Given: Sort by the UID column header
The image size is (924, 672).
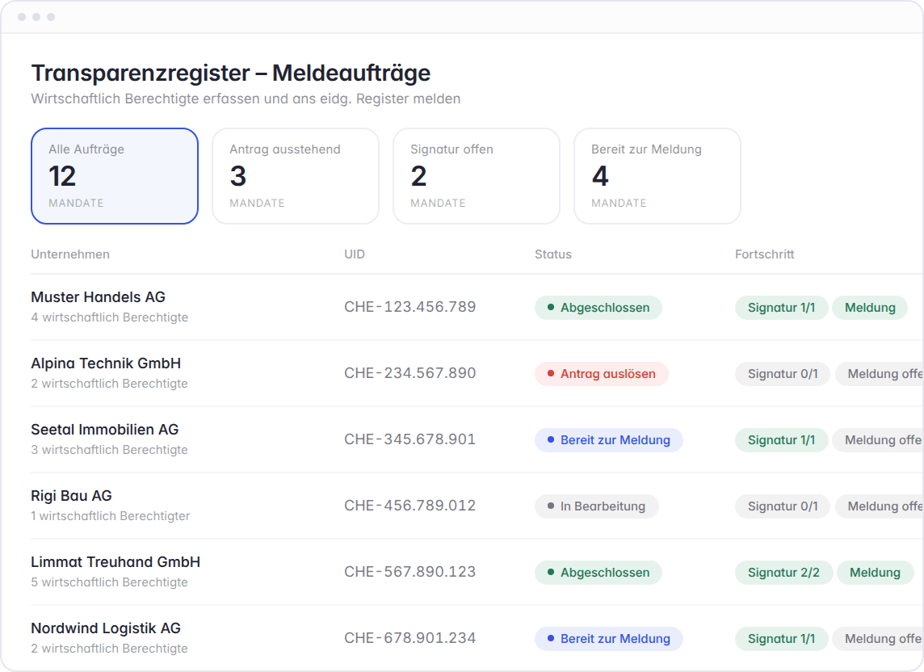Looking at the screenshot, I should tap(355, 254).
